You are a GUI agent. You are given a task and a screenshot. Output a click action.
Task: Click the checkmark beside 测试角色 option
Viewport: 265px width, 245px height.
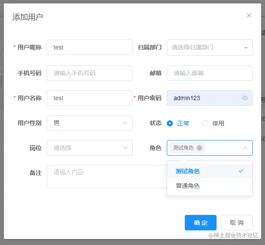[x=241, y=171]
